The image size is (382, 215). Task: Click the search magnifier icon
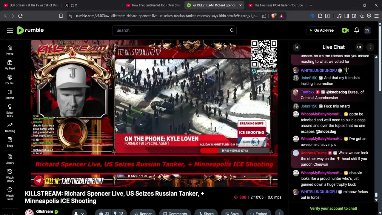pos(232,30)
